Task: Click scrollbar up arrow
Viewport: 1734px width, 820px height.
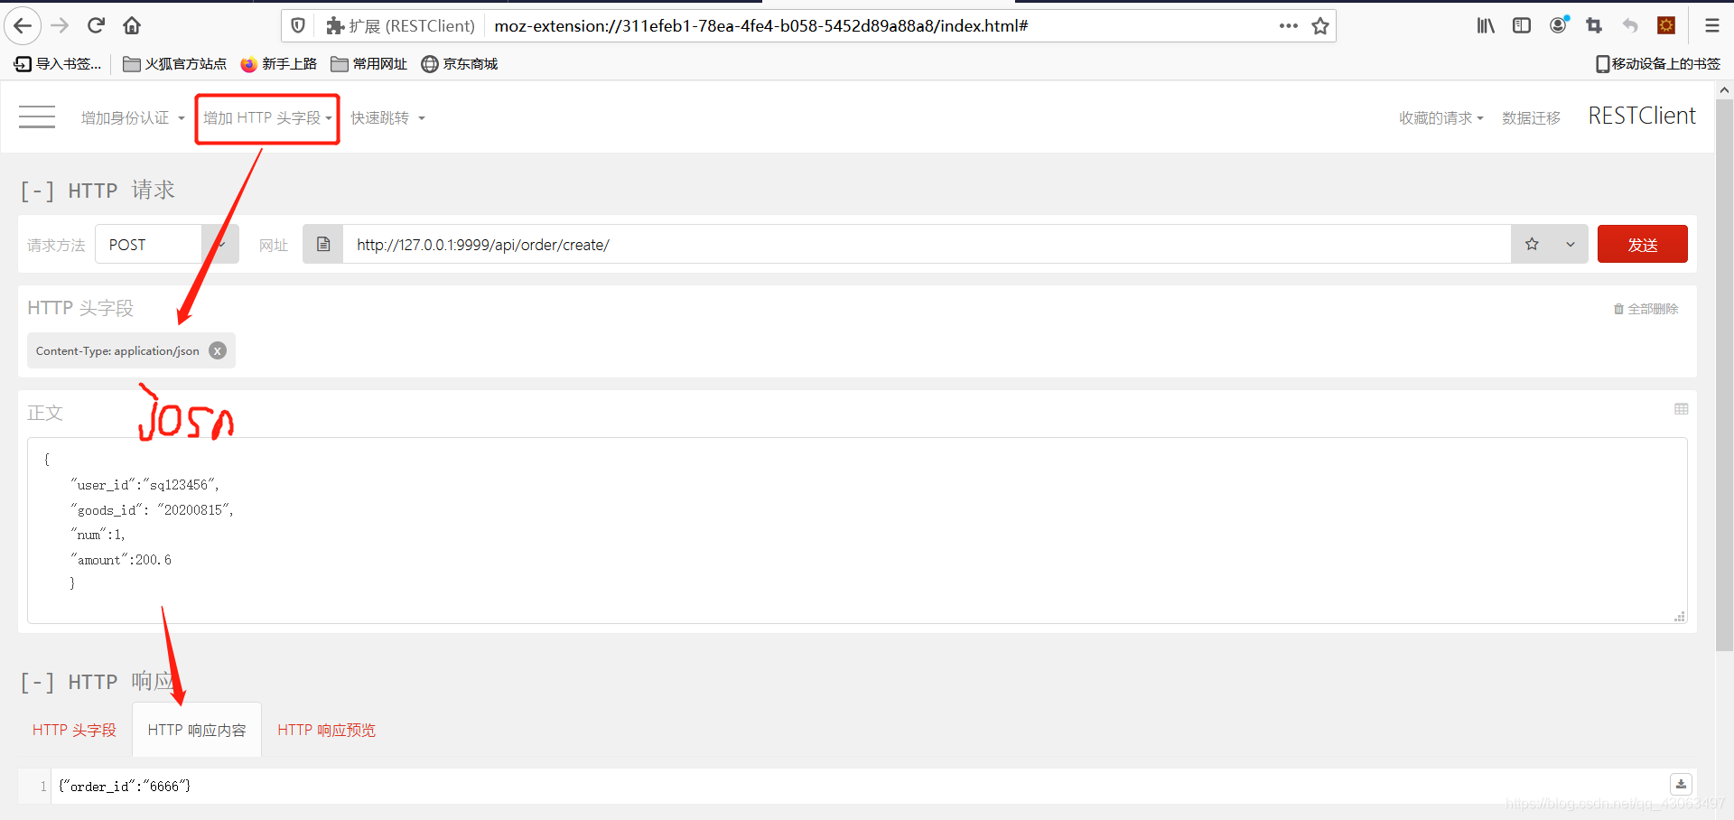Action: coord(1724,90)
